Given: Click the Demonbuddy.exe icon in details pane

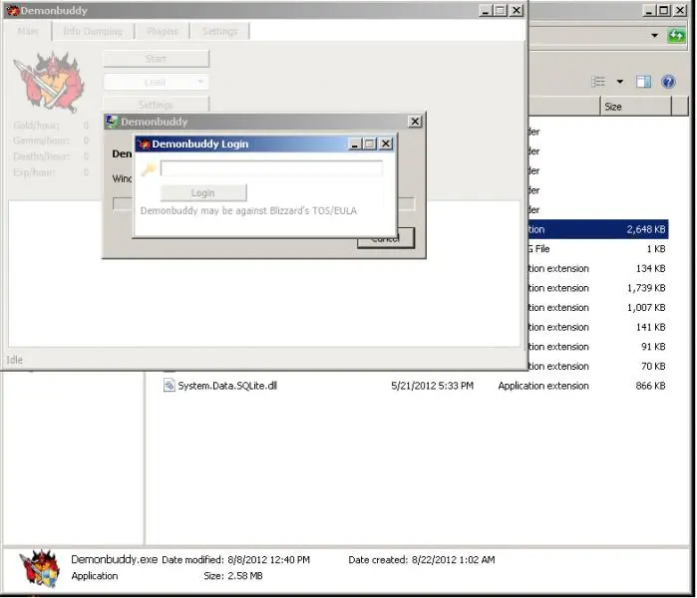Looking at the screenshot, I should click(x=40, y=567).
